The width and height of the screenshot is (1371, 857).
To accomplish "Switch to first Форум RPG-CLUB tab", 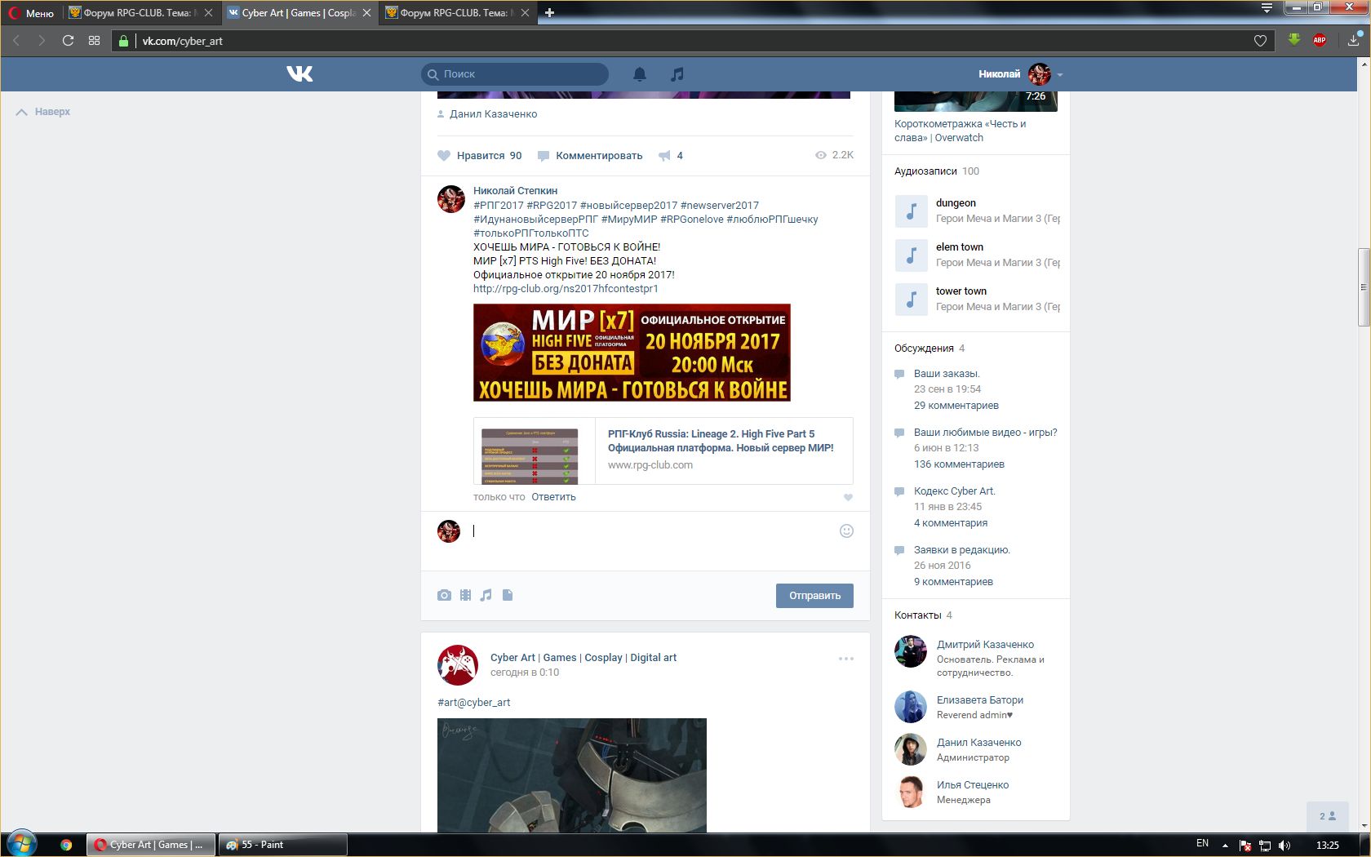I will click(x=137, y=13).
